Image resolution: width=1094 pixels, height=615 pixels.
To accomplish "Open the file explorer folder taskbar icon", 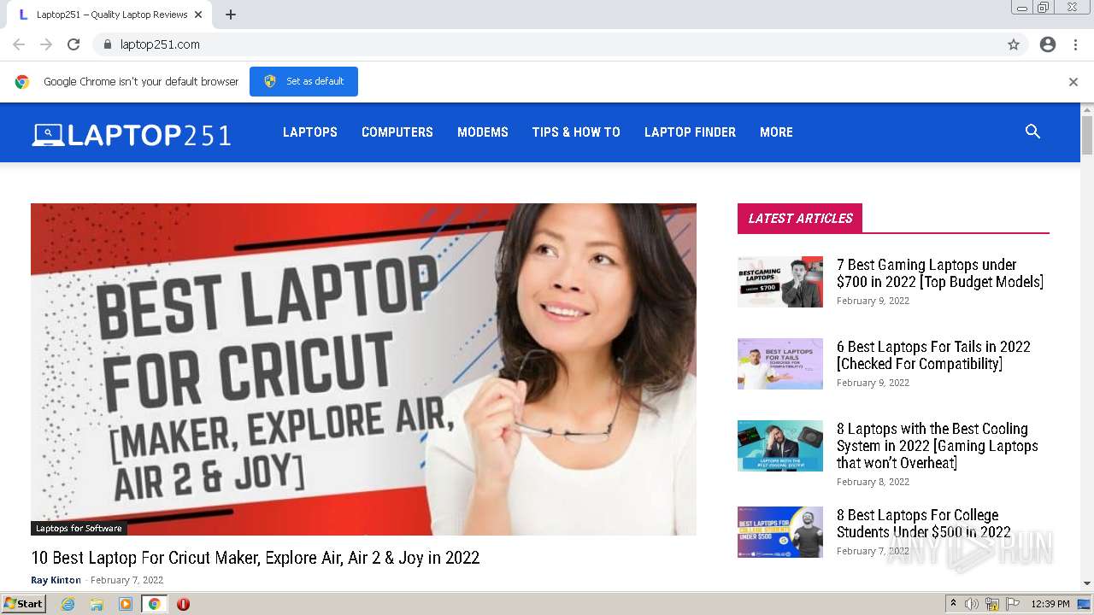I will [97, 604].
